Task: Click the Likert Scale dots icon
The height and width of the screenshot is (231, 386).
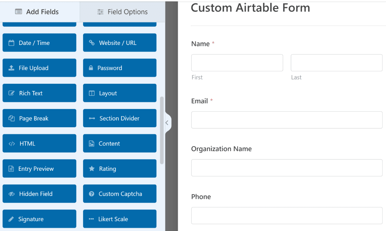Action: pos(91,219)
